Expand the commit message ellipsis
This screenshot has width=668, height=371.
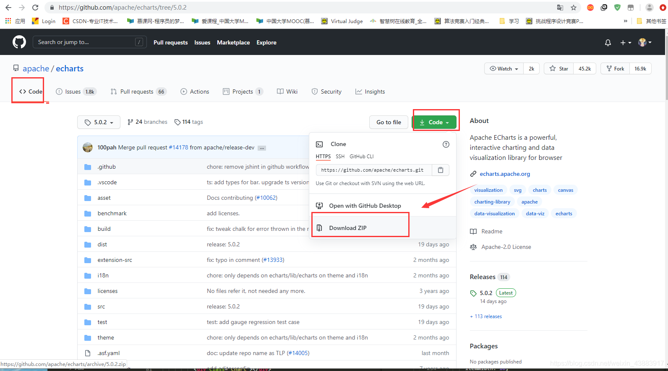coord(262,148)
